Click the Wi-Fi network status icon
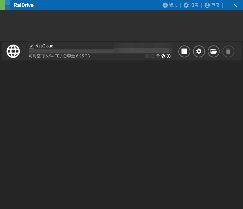The image size is (243, 209). click(158, 56)
